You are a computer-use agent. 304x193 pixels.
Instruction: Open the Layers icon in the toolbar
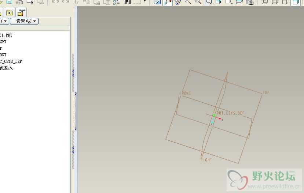tap(239, 2)
